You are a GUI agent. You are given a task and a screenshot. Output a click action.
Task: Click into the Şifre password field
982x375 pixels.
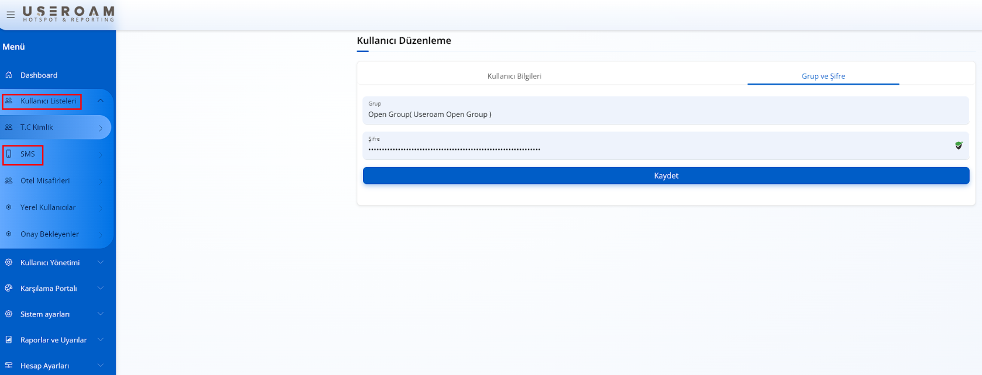(x=655, y=147)
